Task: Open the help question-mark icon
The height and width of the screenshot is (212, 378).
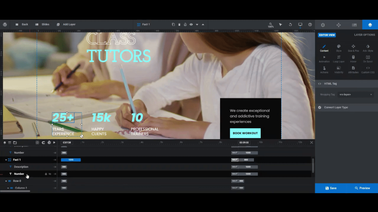Action: [x=310, y=24]
